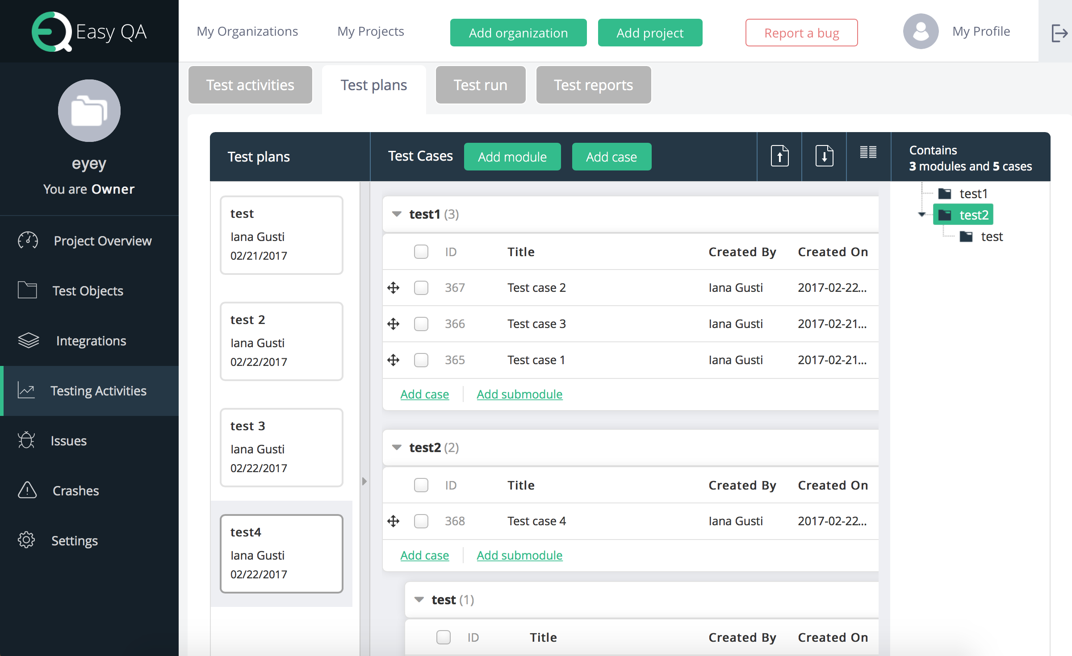
Task: Click Add submodule under test2
Action: coord(519,555)
